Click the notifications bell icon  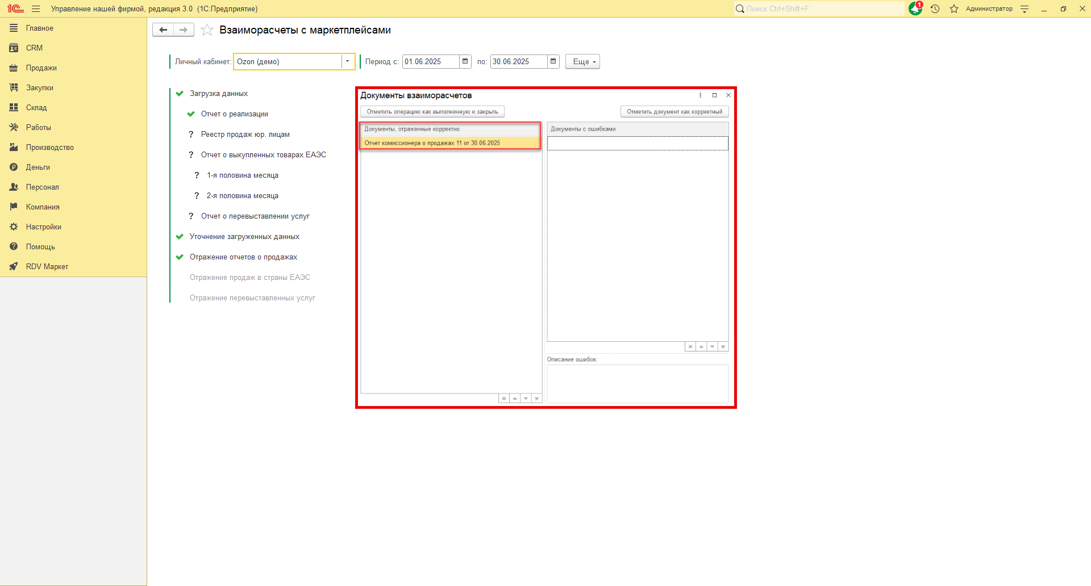tap(915, 9)
